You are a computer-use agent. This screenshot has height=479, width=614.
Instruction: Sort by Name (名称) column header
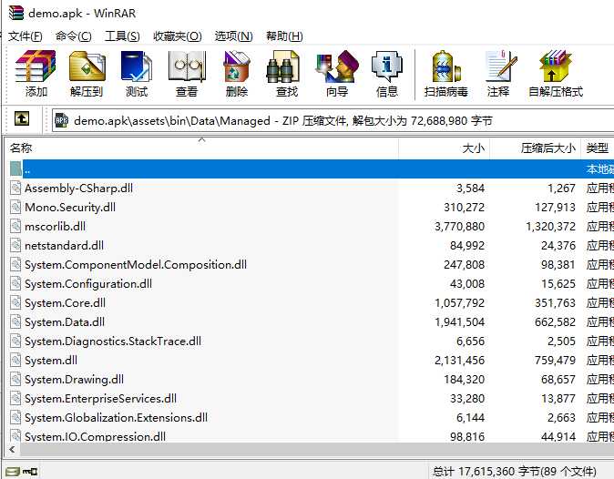201,148
